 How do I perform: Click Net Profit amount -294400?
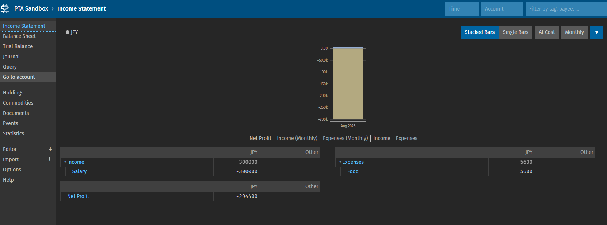[x=247, y=196]
